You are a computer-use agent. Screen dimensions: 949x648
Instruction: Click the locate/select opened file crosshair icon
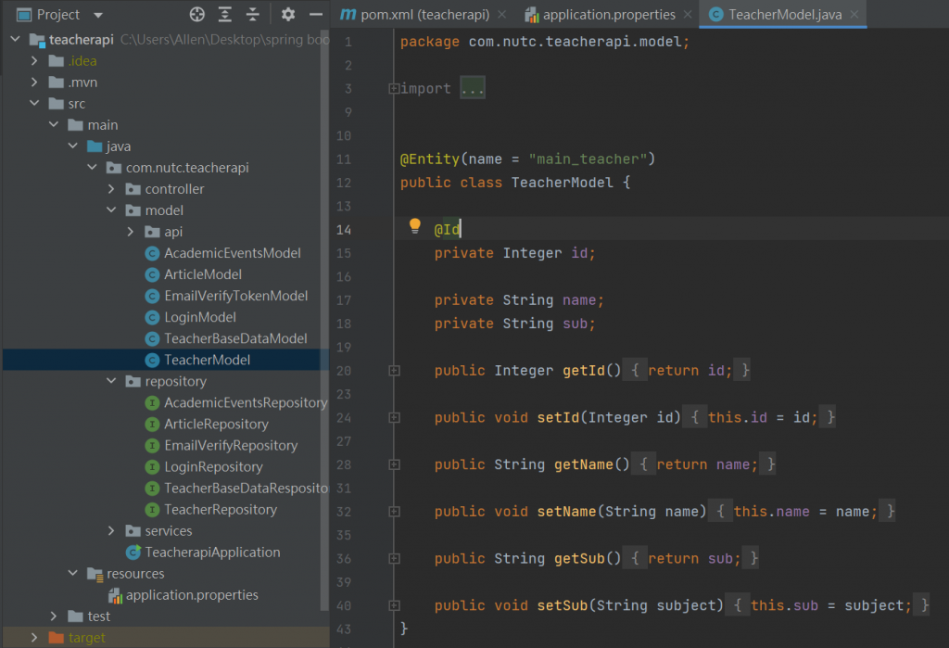tap(196, 14)
